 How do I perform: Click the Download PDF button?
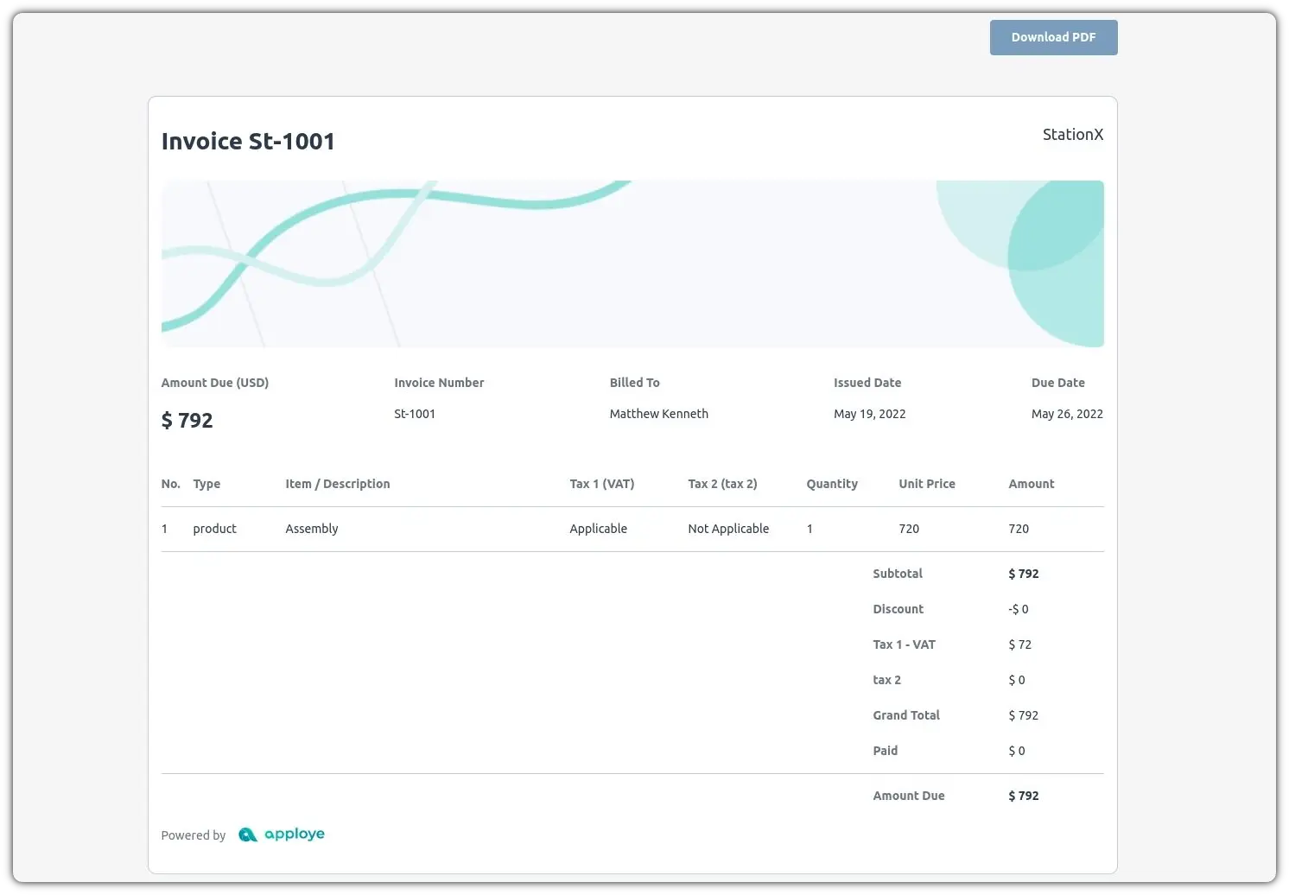pos(1053,38)
